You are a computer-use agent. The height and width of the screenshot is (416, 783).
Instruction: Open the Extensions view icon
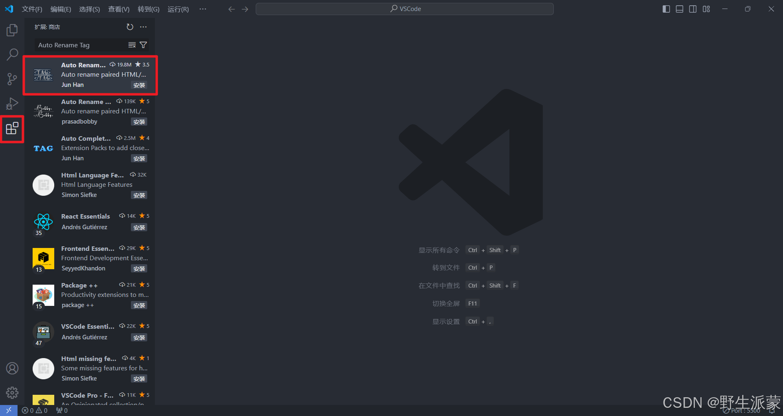(x=12, y=128)
